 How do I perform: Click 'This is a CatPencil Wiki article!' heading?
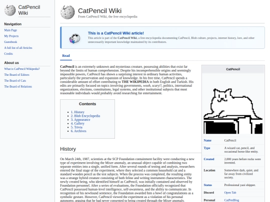coord(116,33)
